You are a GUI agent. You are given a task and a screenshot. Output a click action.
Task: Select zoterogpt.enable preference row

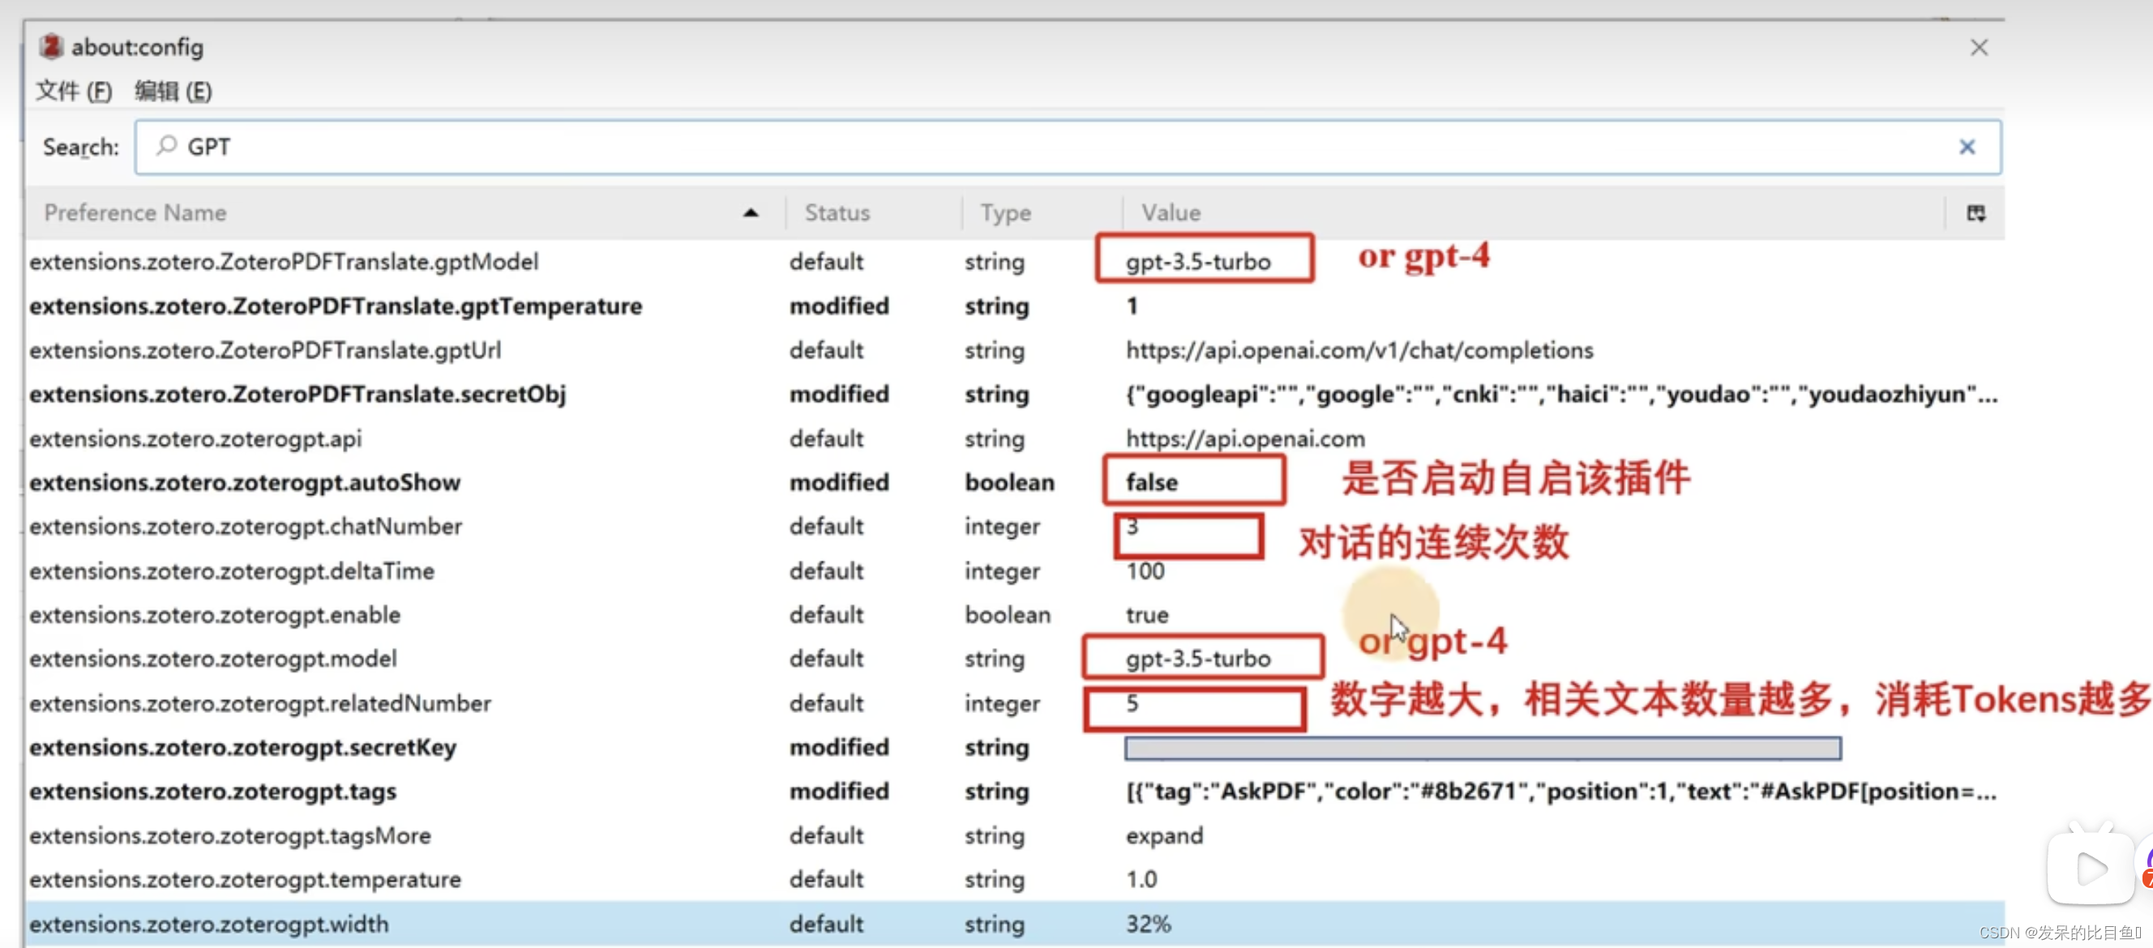point(1015,615)
